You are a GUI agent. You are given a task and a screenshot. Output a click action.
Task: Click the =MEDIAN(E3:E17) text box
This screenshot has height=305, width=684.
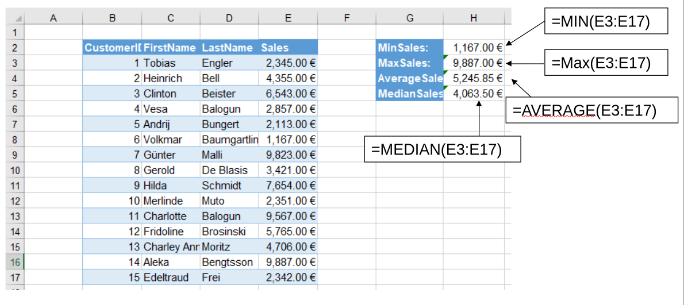point(443,149)
